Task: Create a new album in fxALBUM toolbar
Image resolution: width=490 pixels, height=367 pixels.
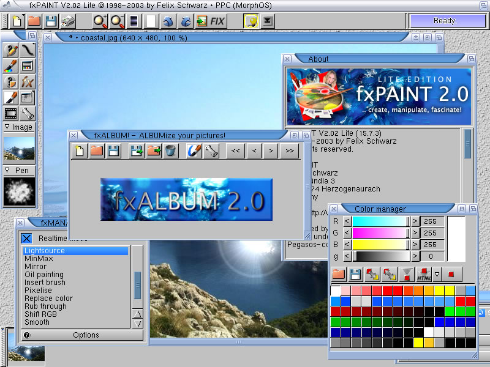Action: point(80,151)
